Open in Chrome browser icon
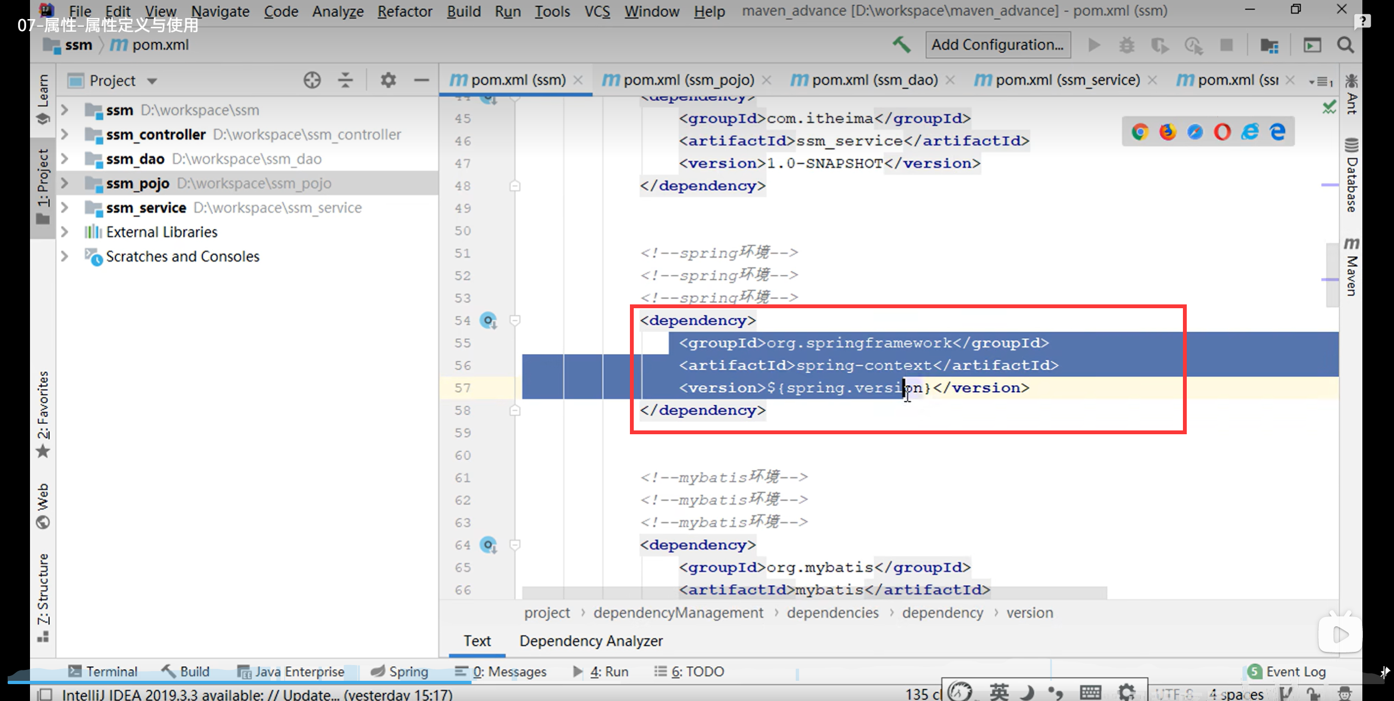 click(x=1139, y=131)
